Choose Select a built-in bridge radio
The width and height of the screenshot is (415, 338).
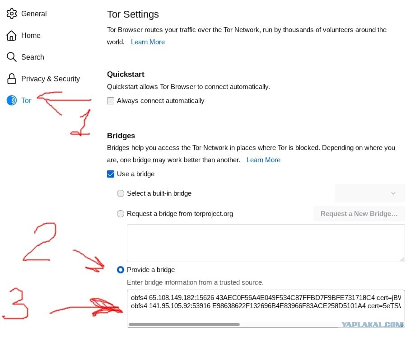tap(121, 193)
